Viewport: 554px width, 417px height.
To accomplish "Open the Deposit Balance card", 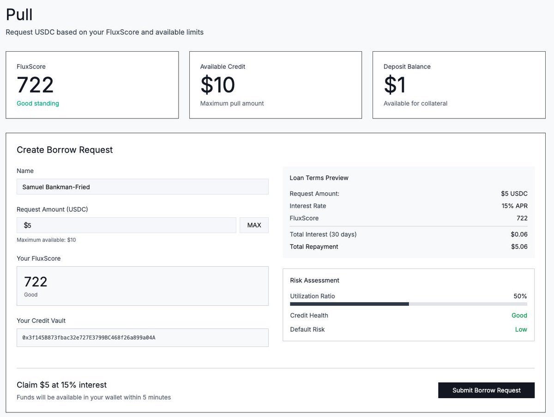I will pos(458,85).
